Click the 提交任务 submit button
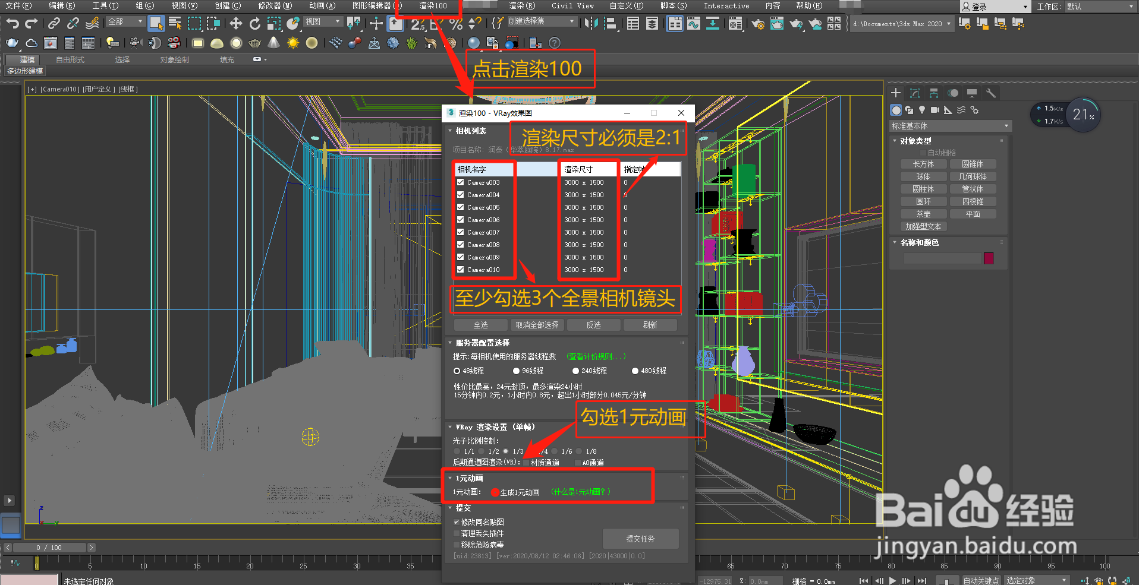 click(x=641, y=539)
